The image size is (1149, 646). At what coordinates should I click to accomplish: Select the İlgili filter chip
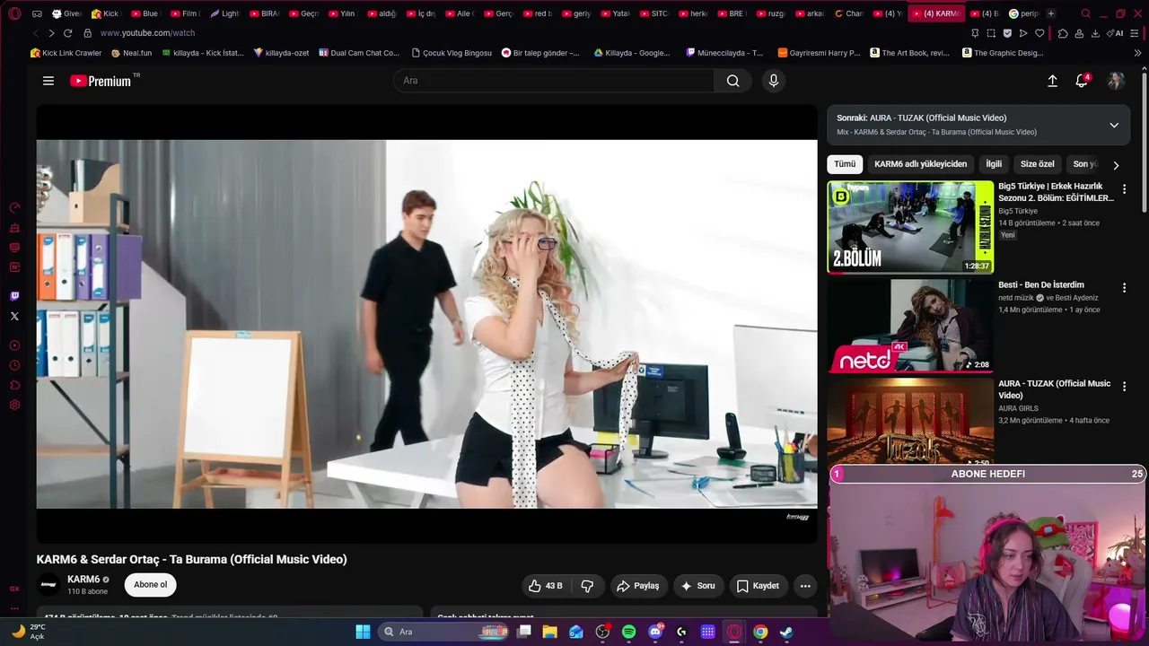tap(994, 164)
